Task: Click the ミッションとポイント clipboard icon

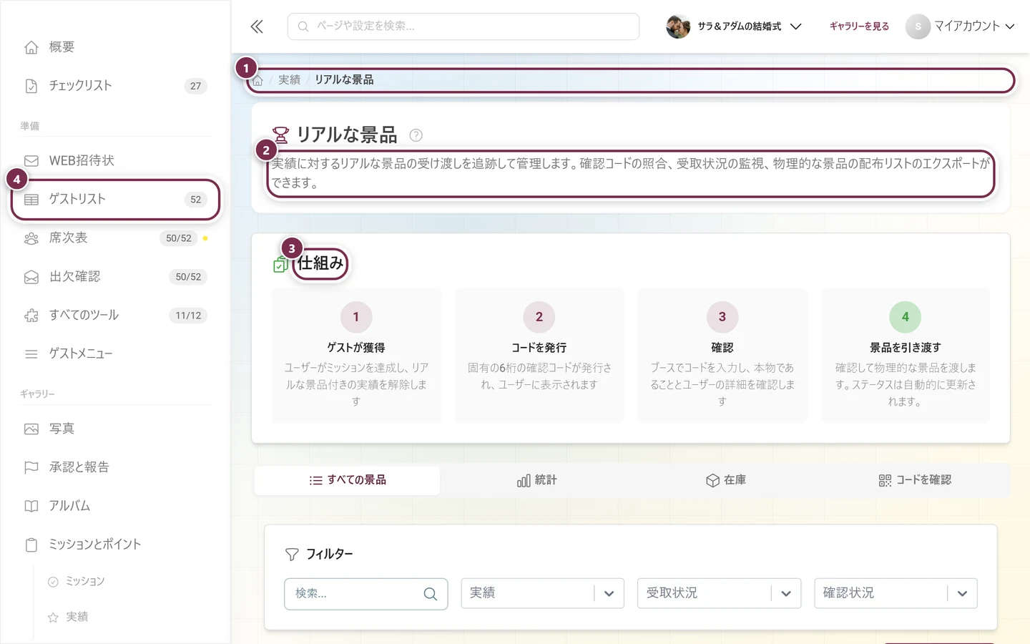Action: [x=31, y=545]
